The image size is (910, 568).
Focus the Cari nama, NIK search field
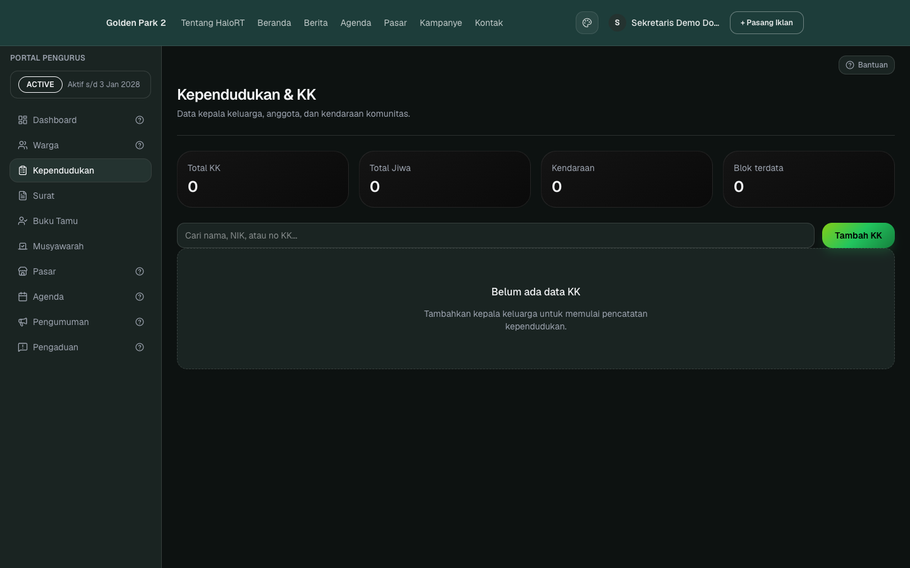click(x=495, y=235)
